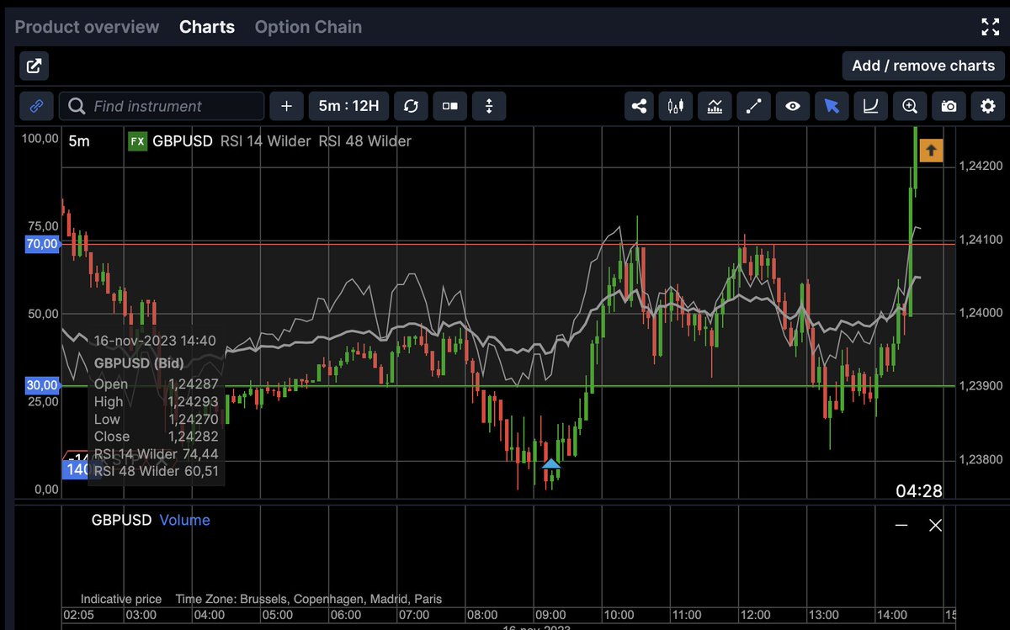Select the candlestick chart type icon
The image size is (1010, 630).
pyautogui.click(x=676, y=106)
